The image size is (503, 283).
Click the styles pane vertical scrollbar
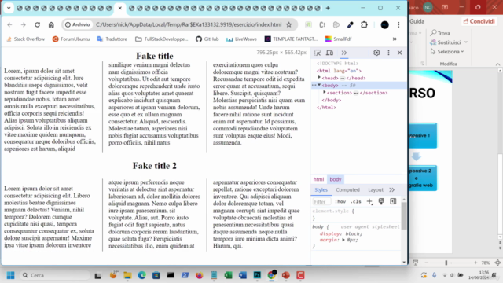[404, 216]
